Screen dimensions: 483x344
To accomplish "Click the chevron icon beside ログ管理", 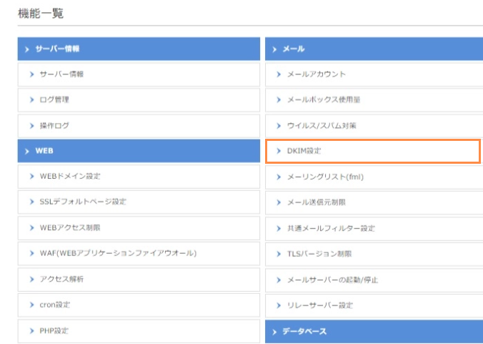I will point(31,100).
